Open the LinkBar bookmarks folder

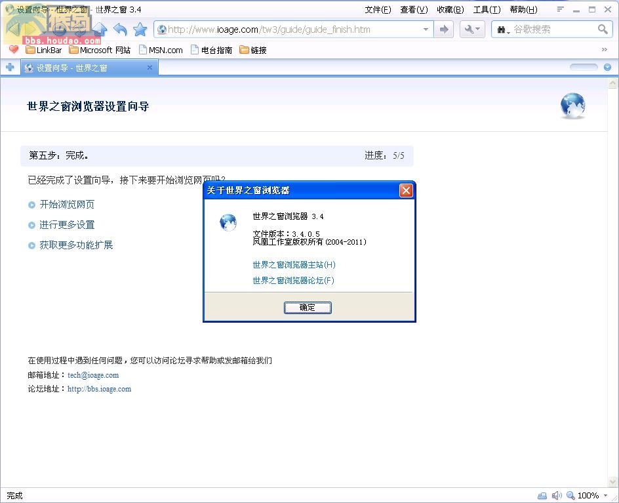click(44, 50)
